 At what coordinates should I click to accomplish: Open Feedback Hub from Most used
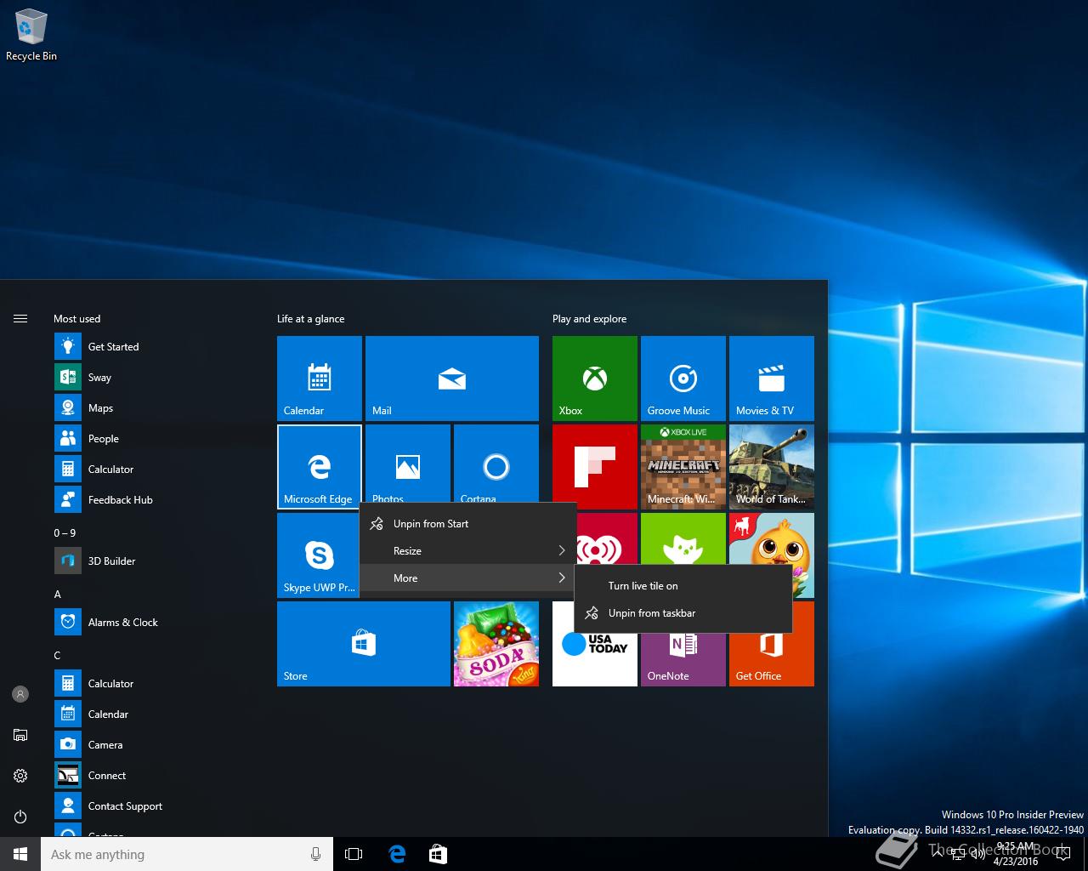point(120,500)
